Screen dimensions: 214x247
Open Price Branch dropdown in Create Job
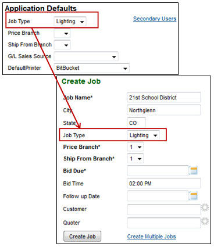click(x=135, y=147)
